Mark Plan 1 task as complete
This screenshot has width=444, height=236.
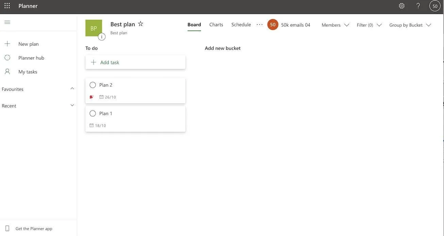[x=92, y=114]
